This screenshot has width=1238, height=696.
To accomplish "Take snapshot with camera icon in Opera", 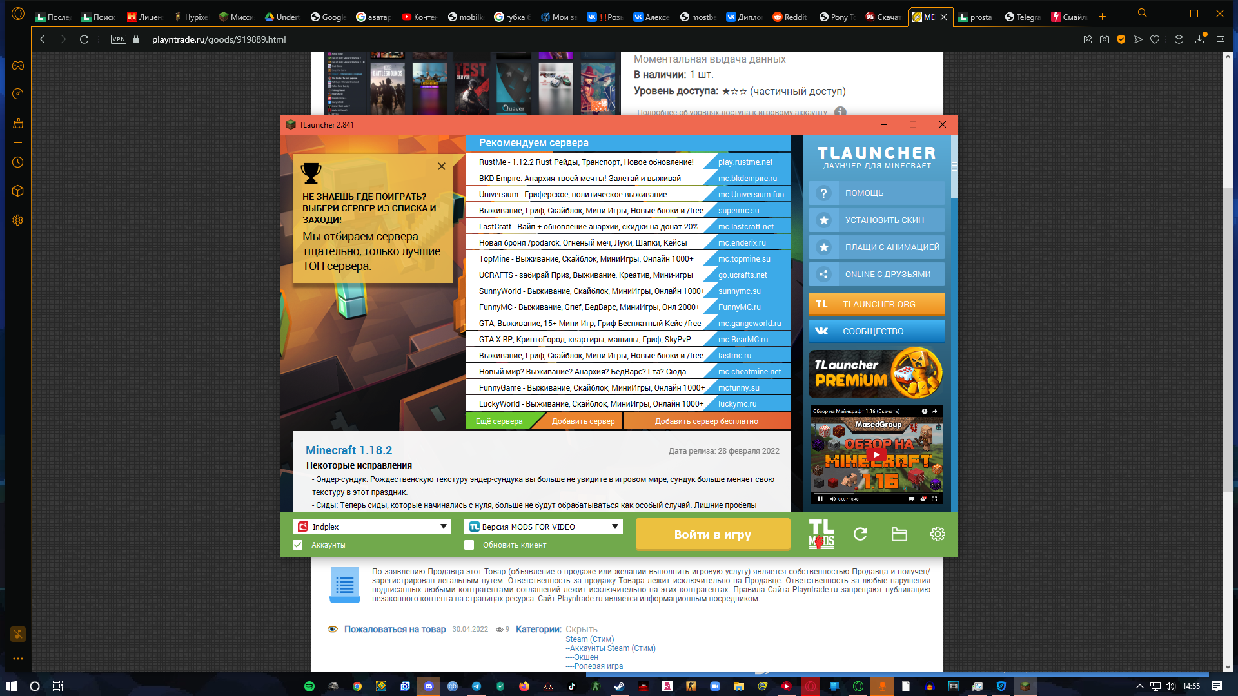I will (1105, 39).
